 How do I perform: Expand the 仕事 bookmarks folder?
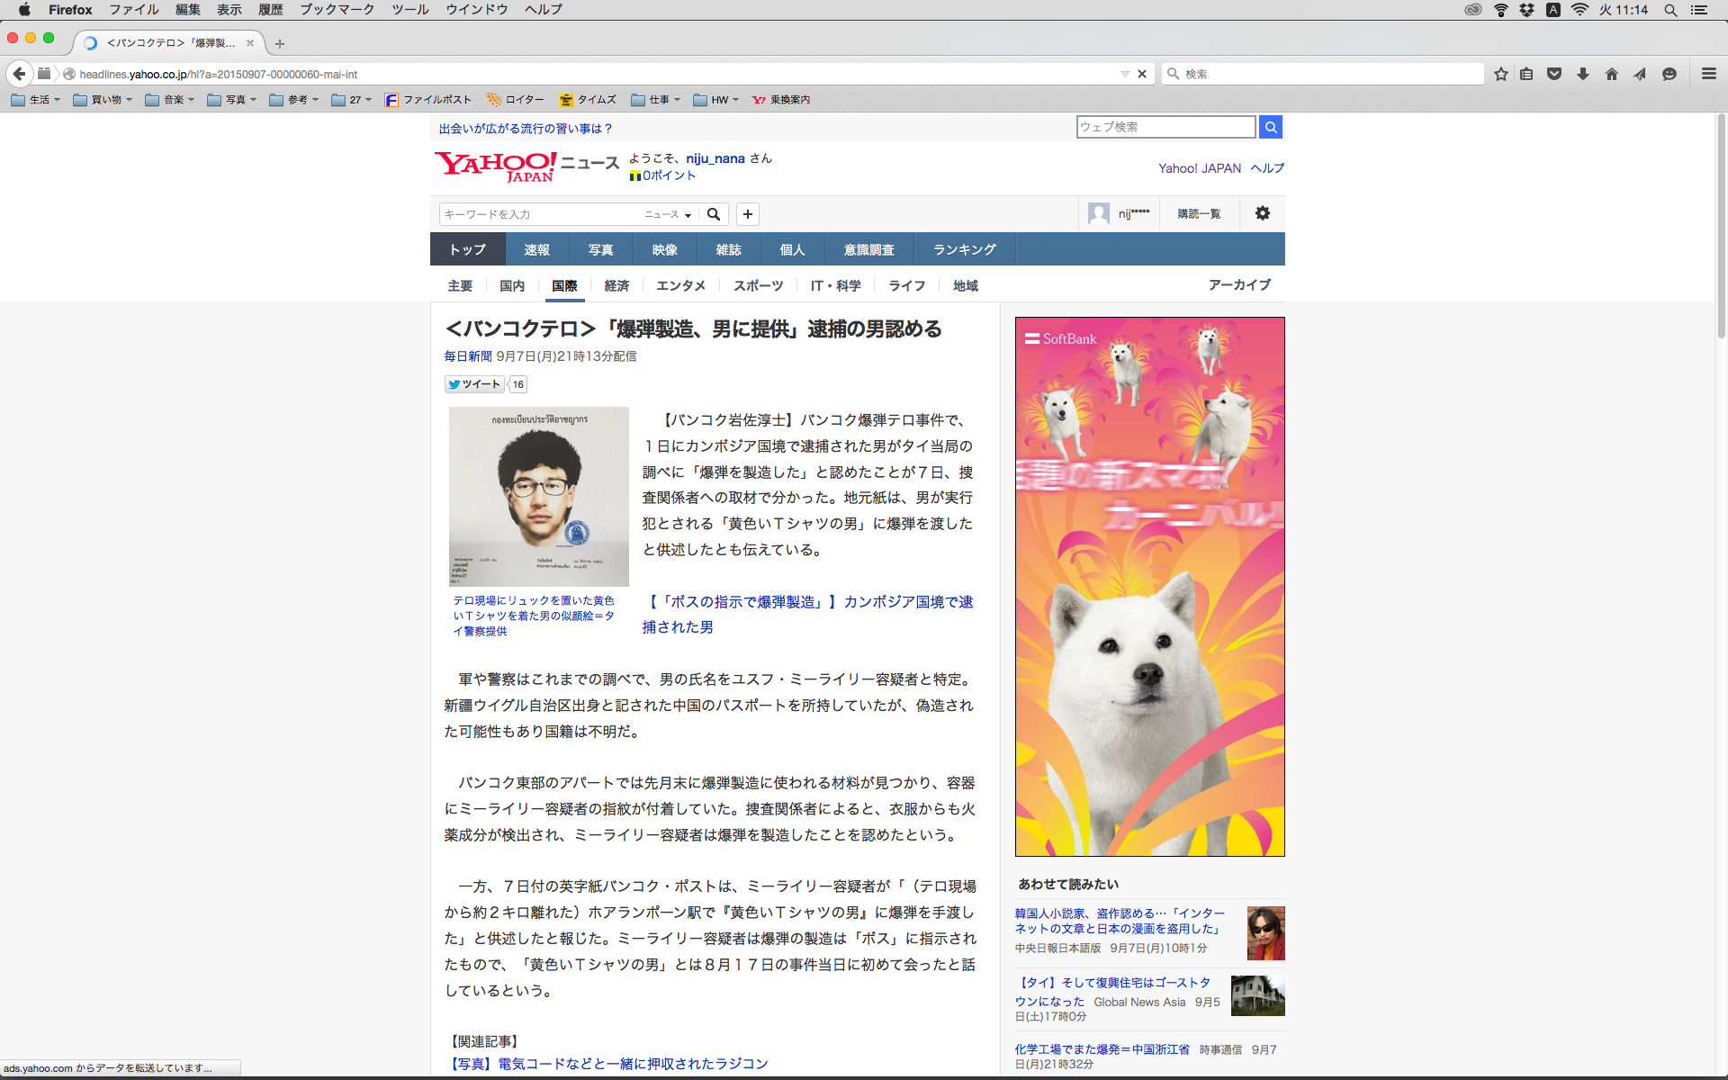pyautogui.click(x=656, y=100)
